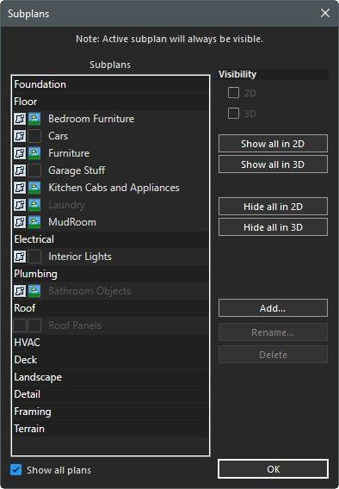Screen dimensions: 339x489
Task: Toggle 3D visibility icon for Furniture
Action: pos(34,153)
